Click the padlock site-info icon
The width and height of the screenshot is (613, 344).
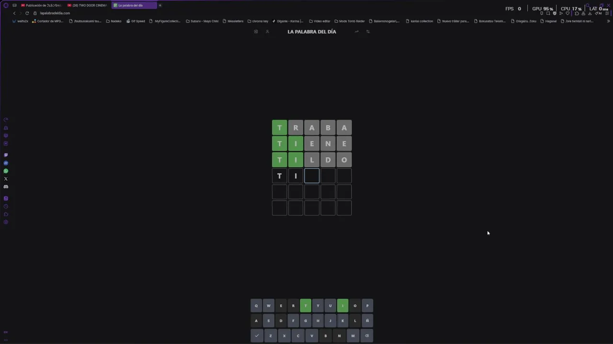[35, 13]
